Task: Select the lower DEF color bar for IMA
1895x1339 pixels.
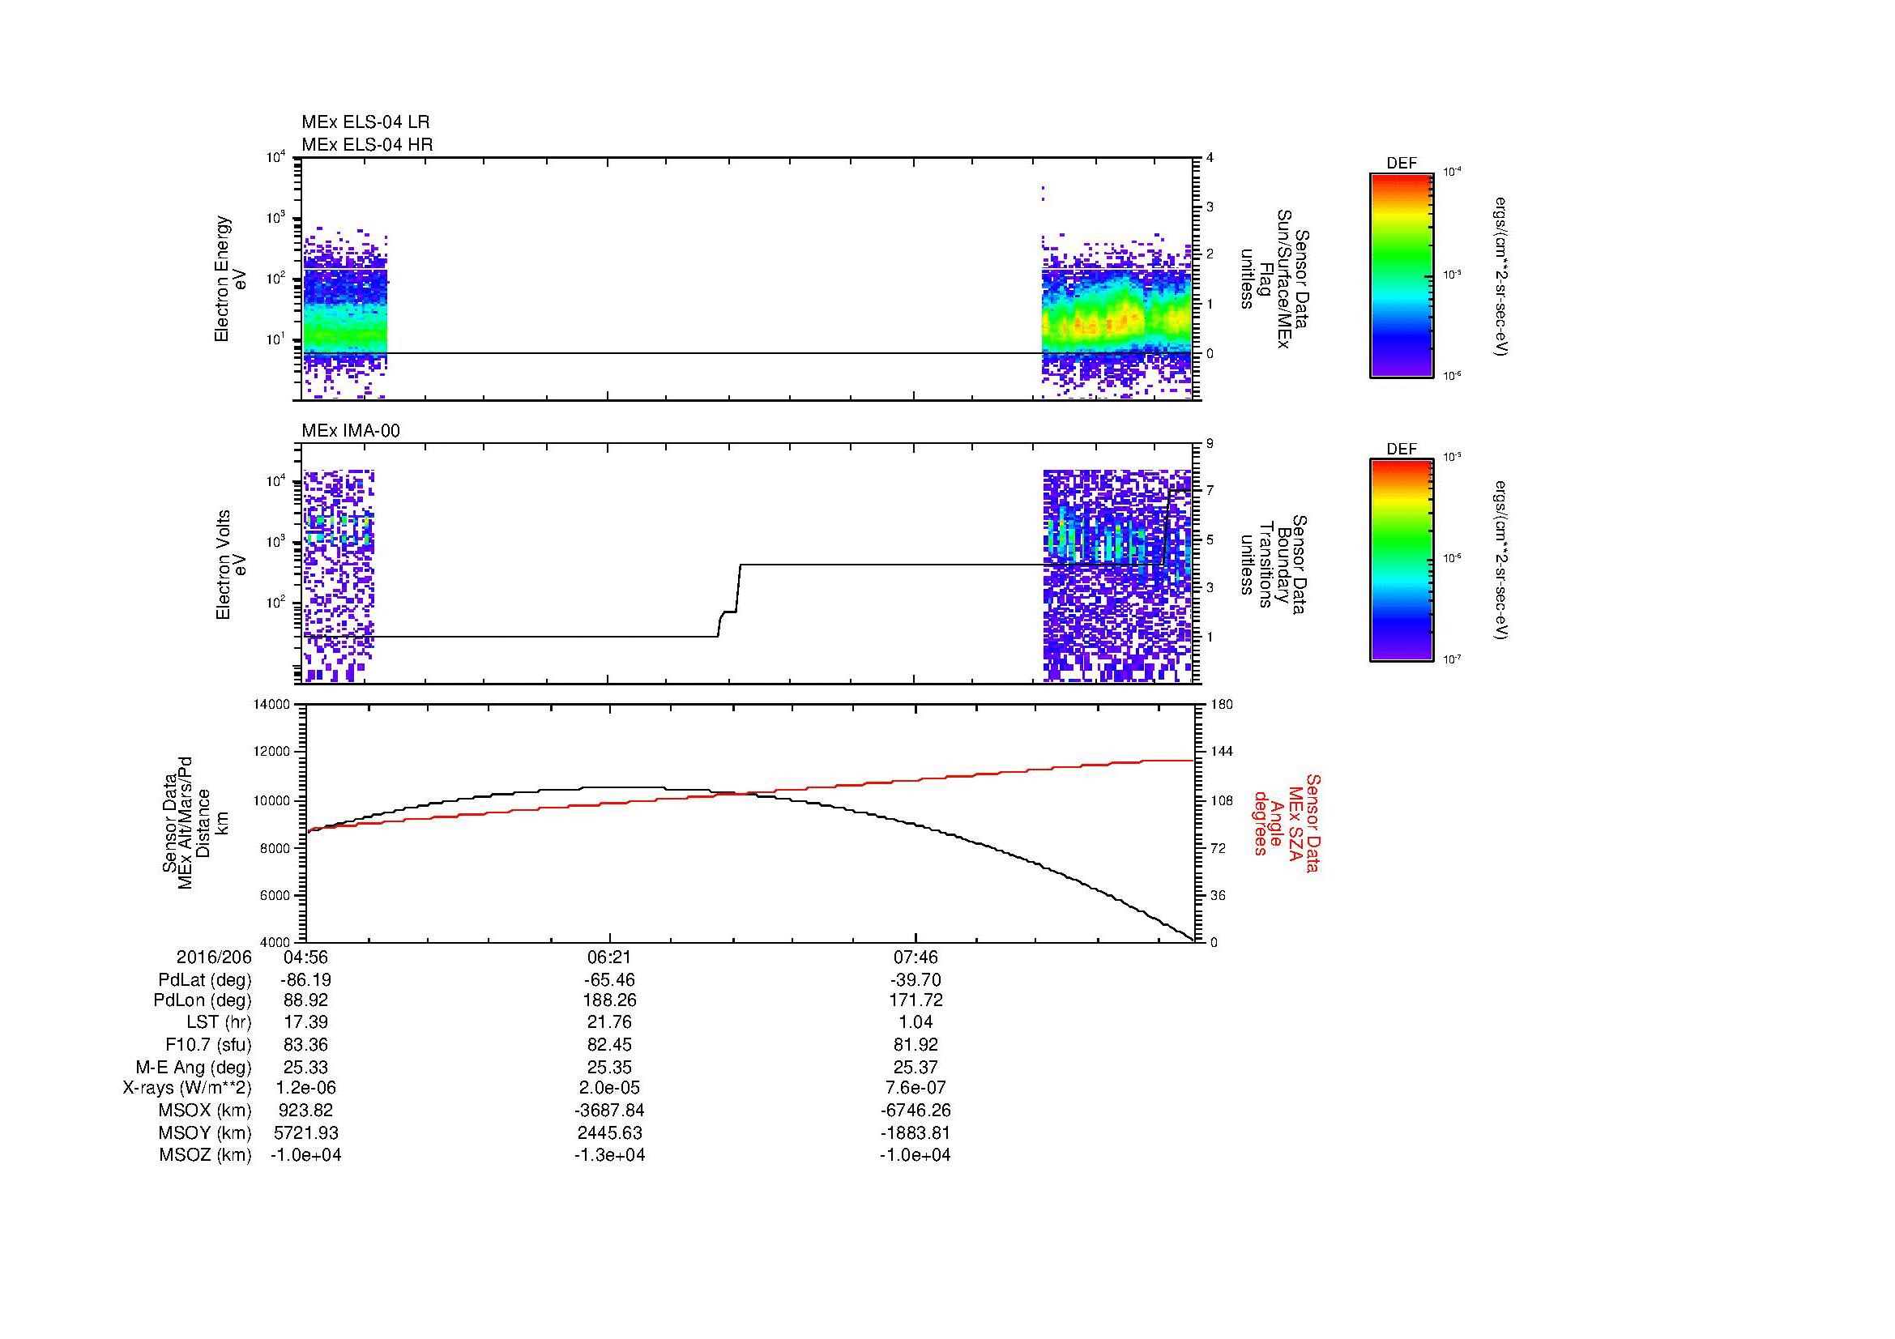Action: (x=1402, y=561)
